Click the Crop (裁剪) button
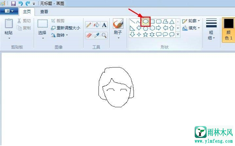Image resolution: width=235 pixels, height=146 pixels. coord(58,21)
